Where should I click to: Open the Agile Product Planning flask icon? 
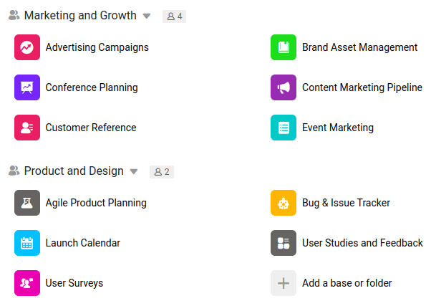point(27,203)
